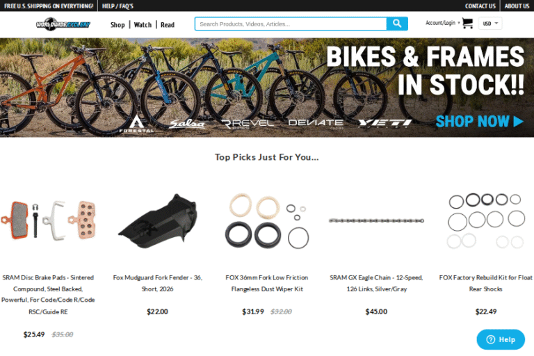Click the SHOP NOW banner link
The image size is (534, 356).
(x=480, y=122)
